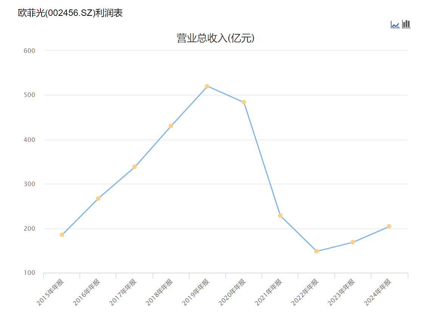Select the 2017年年报 data point
The image size is (430, 316).
pos(135,166)
